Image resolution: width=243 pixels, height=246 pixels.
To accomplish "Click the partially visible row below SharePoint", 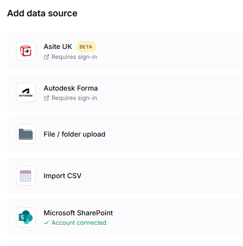I will coord(125,243).
